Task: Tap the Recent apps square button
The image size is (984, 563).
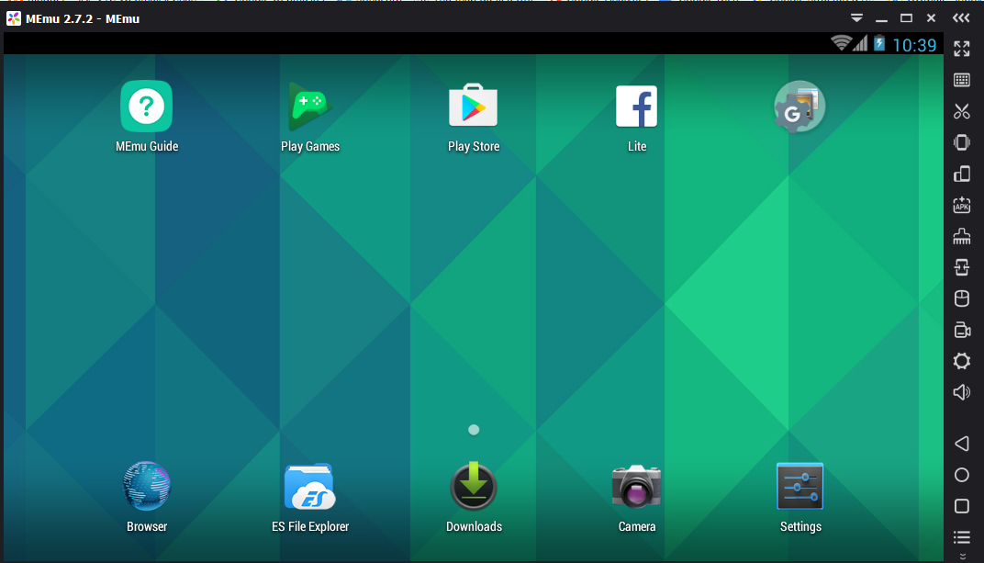Action: (961, 506)
